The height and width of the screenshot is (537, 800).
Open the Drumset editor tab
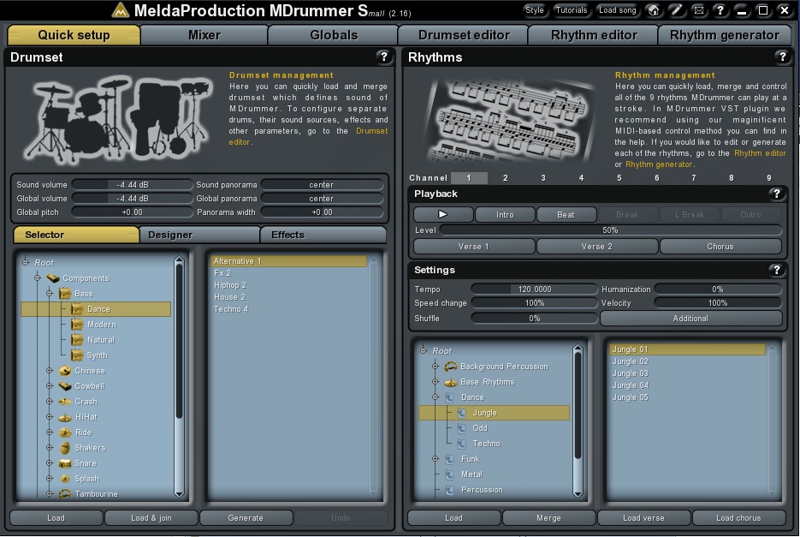pos(463,35)
